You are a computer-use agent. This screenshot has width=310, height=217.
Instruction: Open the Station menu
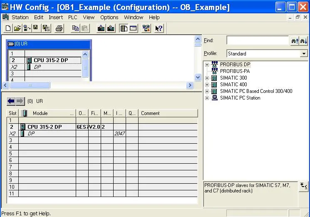[x=20, y=17]
